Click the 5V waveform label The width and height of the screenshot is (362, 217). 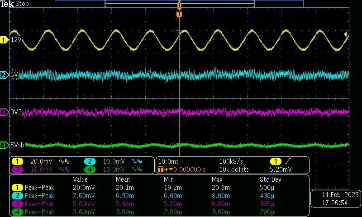(14, 75)
